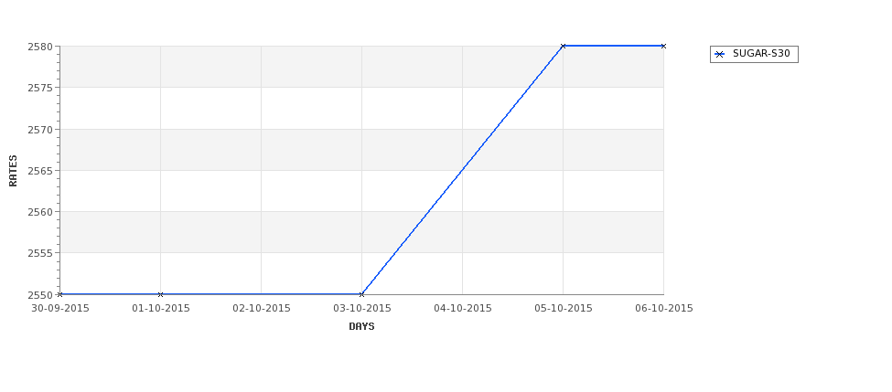Click the SUGAR-S30 legend marker icon

[x=720, y=55]
